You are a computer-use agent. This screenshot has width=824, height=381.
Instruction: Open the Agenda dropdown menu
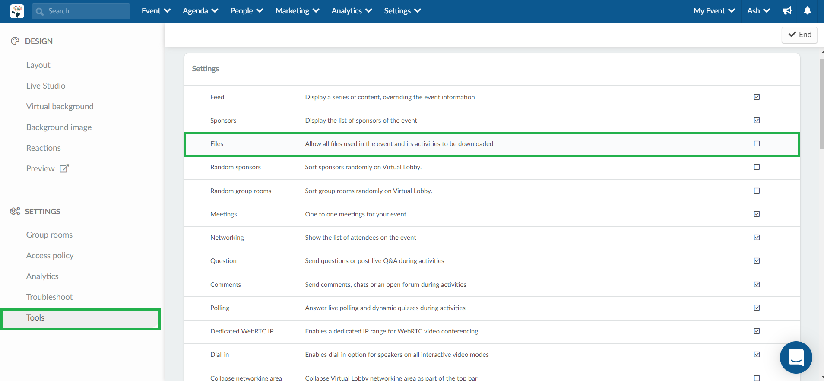pos(200,11)
